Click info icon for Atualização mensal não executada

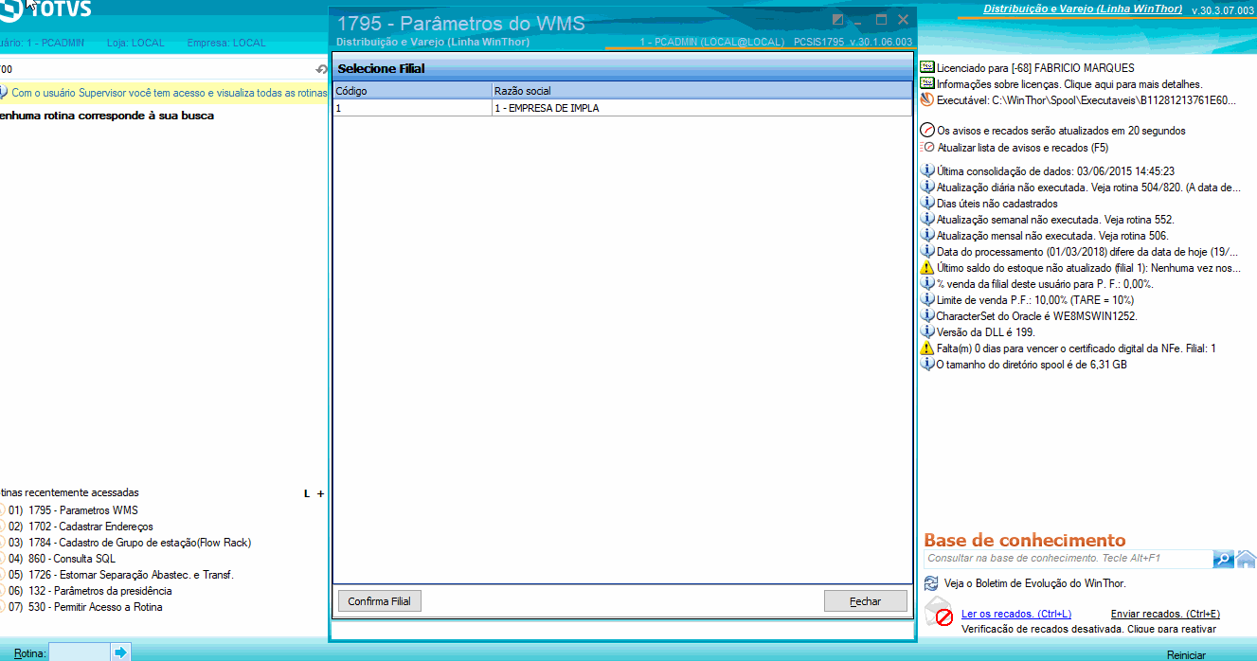point(927,236)
